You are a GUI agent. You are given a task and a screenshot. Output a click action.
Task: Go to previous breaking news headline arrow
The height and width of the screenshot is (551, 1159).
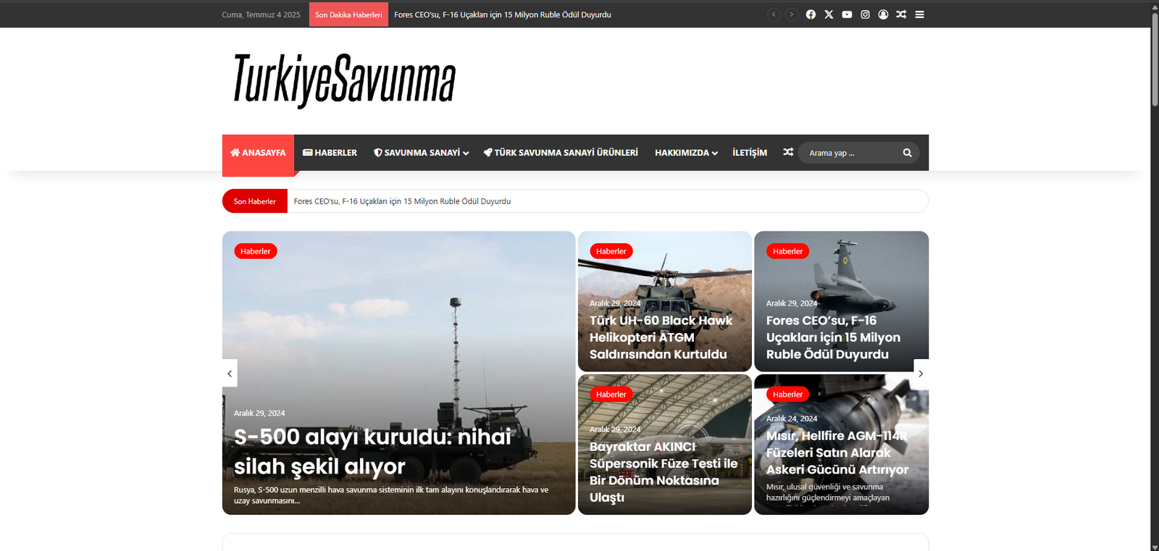pyautogui.click(x=774, y=14)
